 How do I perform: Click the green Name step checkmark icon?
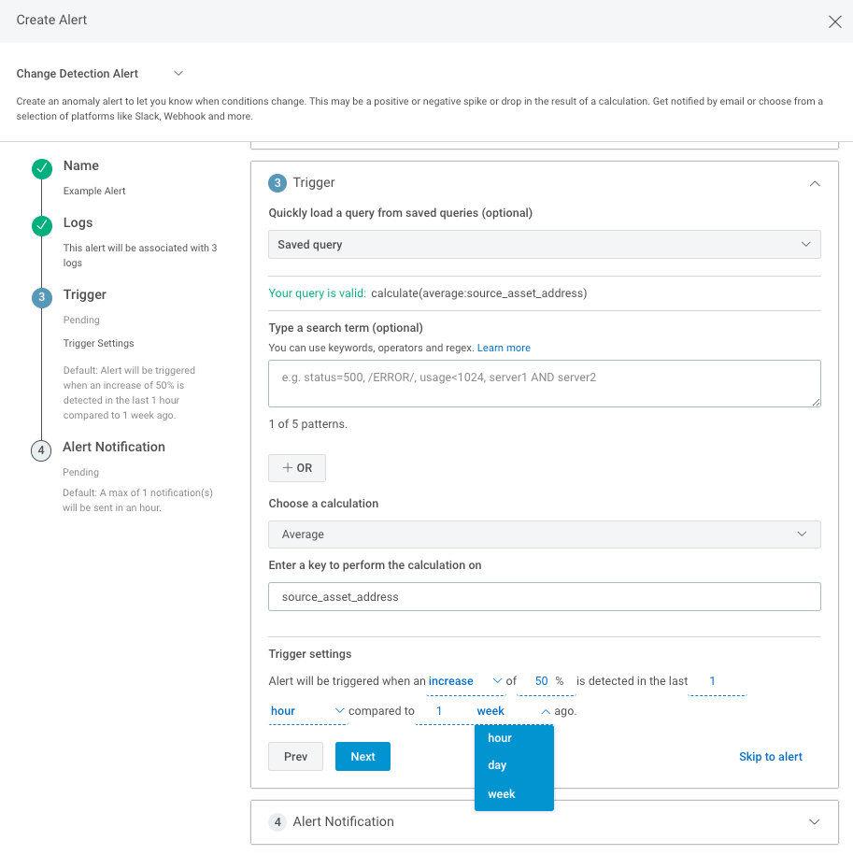(x=42, y=169)
